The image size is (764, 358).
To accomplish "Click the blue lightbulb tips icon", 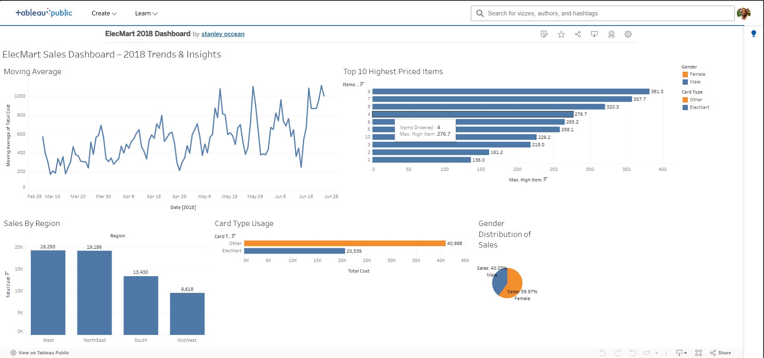I will click(x=753, y=34).
